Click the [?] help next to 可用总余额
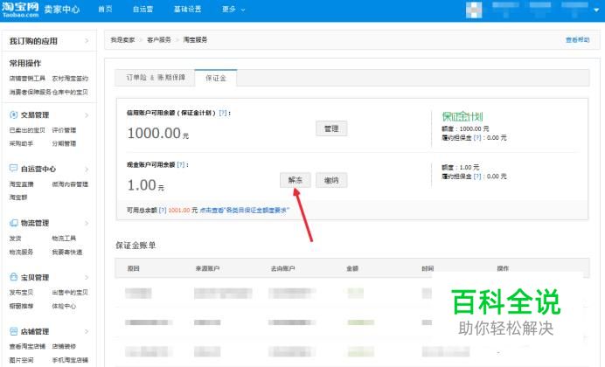 [163, 210]
